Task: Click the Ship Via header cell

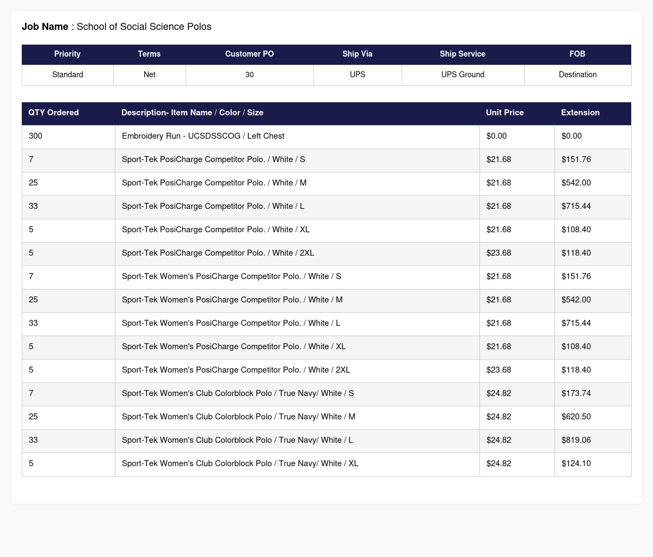Action: click(x=358, y=54)
